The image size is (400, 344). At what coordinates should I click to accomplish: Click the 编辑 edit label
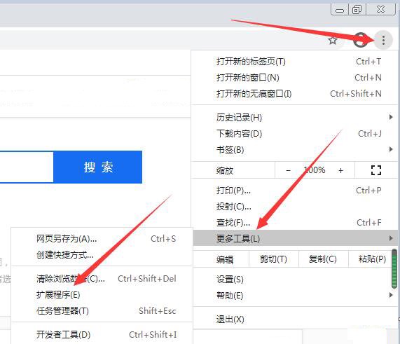[225, 259]
